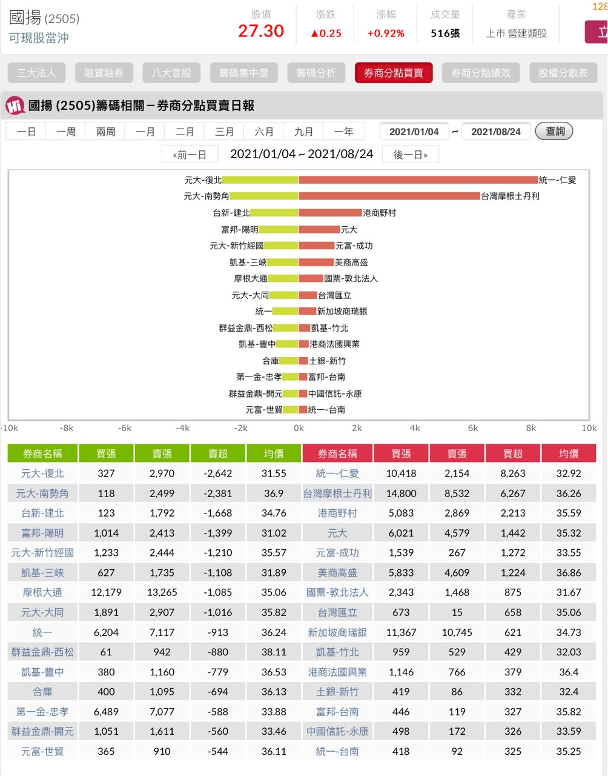Screen dimensions: 608x776
Task: Click the red 買超 column header
Action: [x=512, y=453]
